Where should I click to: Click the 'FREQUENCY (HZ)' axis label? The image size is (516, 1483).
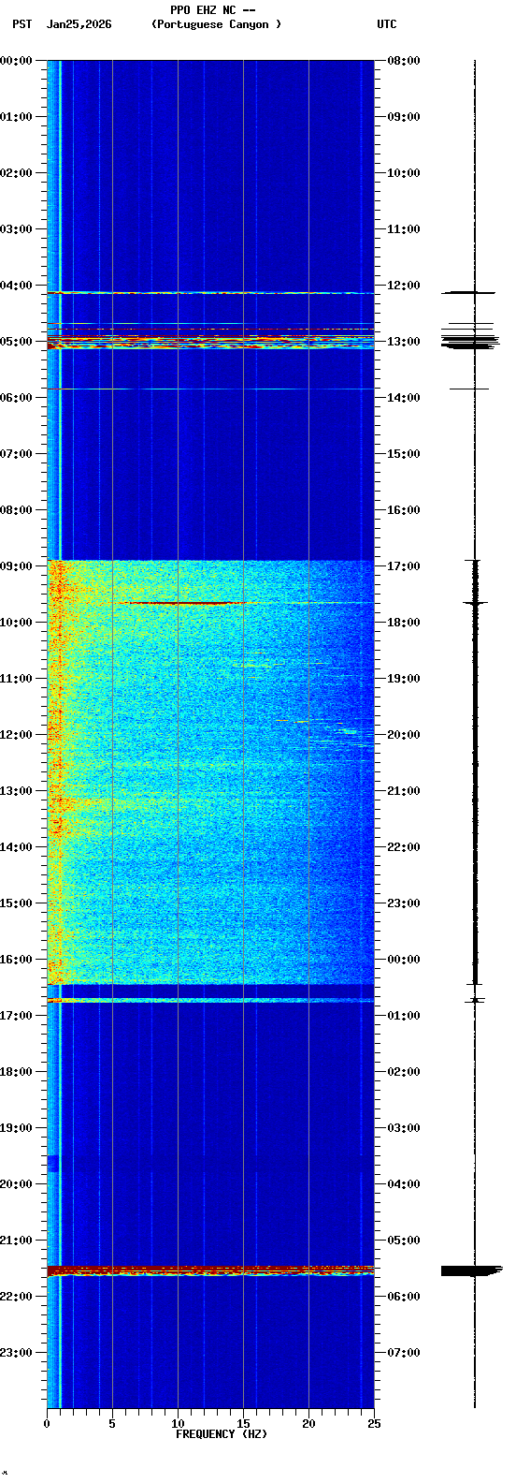pos(222,1434)
